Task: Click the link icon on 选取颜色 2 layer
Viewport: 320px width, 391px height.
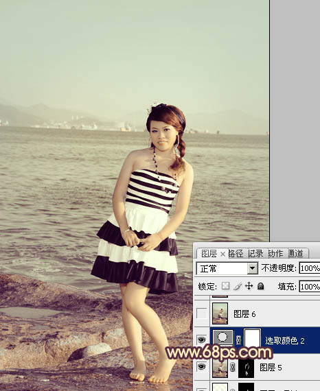Action: (x=238, y=340)
